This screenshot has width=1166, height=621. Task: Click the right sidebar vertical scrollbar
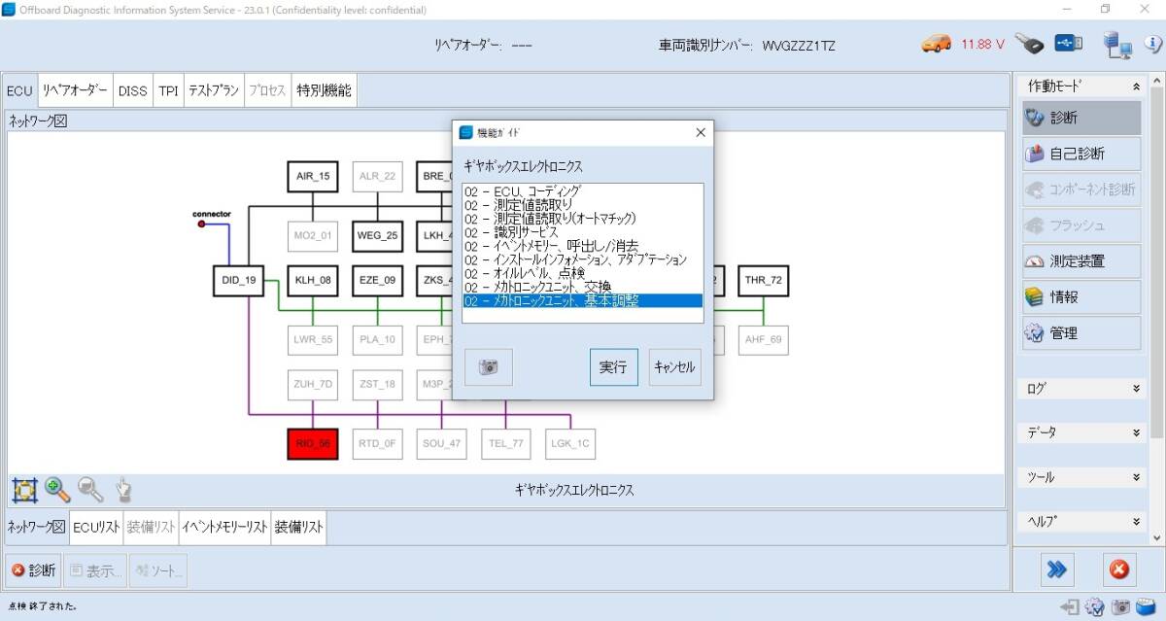(x=1156, y=309)
